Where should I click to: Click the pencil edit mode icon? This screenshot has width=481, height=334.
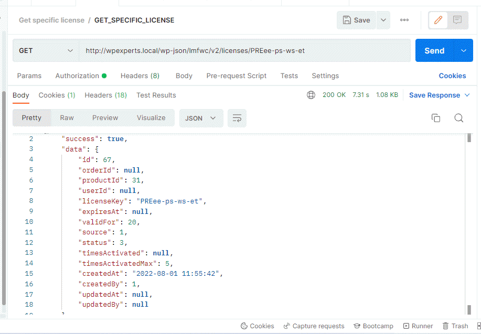[x=438, y=20]
